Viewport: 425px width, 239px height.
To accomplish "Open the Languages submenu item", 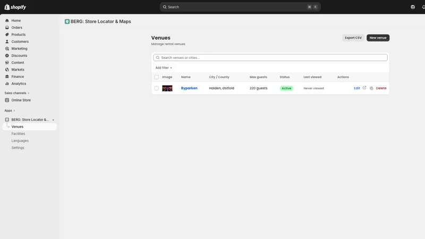I will click(20, 141).
